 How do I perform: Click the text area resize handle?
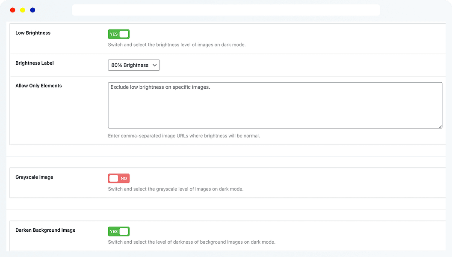click(440, 126)
